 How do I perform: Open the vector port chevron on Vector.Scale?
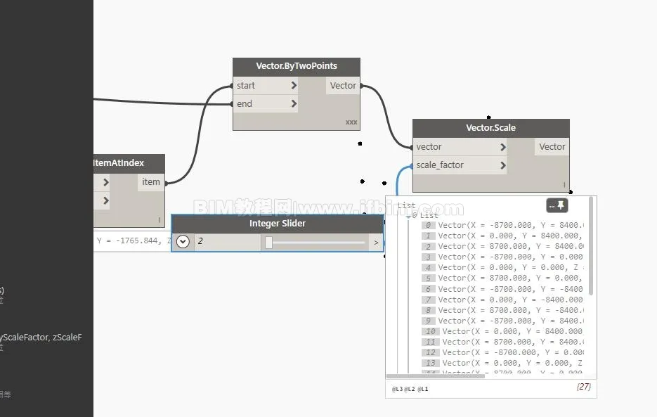click(x=503, y=147)
